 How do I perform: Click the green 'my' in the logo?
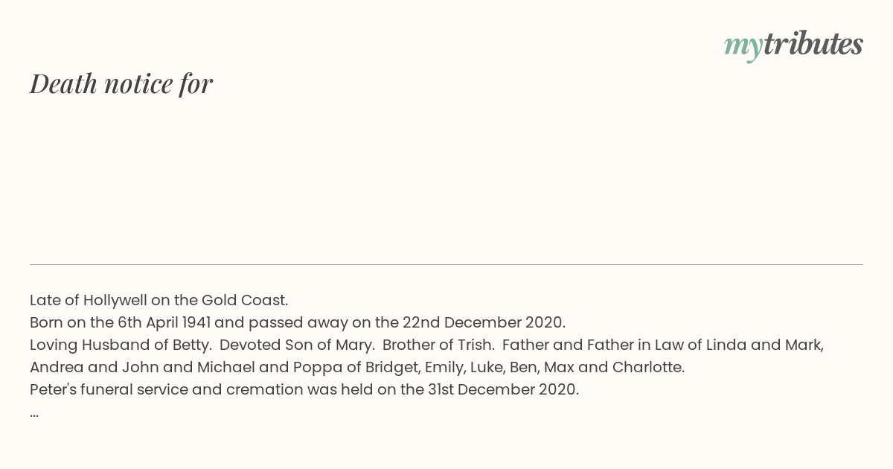click(x=743, y=47)
